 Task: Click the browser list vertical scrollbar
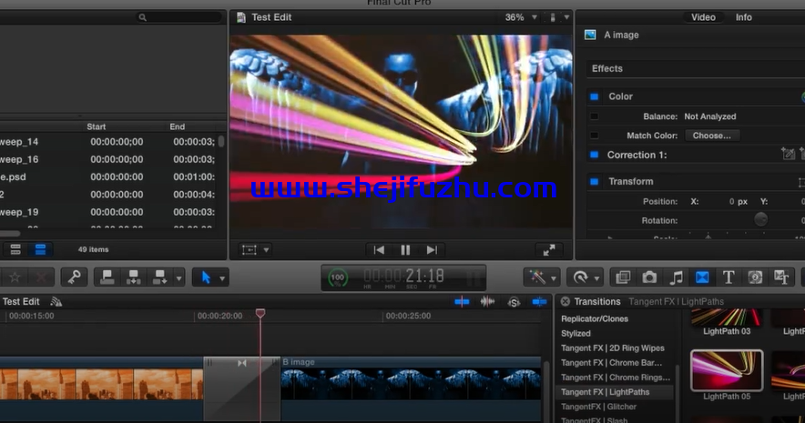[x=221, y=141]
